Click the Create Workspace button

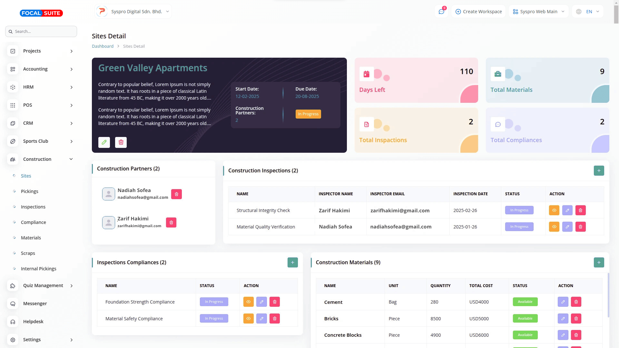point(478,12)
